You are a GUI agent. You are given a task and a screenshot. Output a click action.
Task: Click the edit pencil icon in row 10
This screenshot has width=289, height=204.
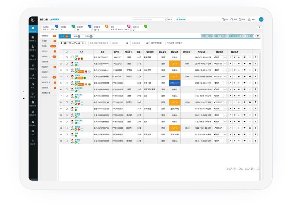coord(230,115)
